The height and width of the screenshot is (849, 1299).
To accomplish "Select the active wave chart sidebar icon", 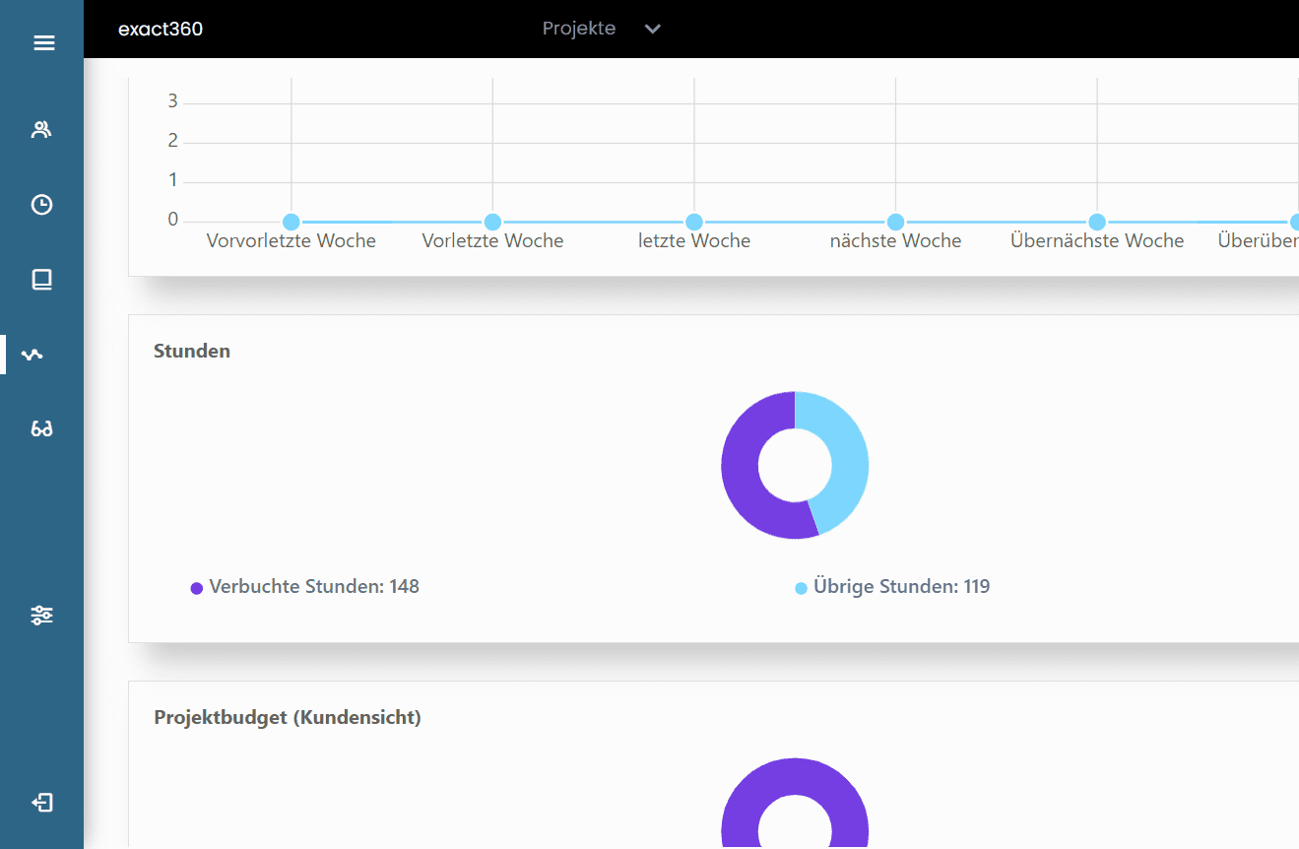I will pos(32,355).
